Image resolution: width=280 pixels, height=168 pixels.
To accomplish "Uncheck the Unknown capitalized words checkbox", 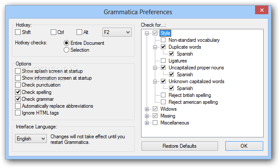I will [163, 81].
